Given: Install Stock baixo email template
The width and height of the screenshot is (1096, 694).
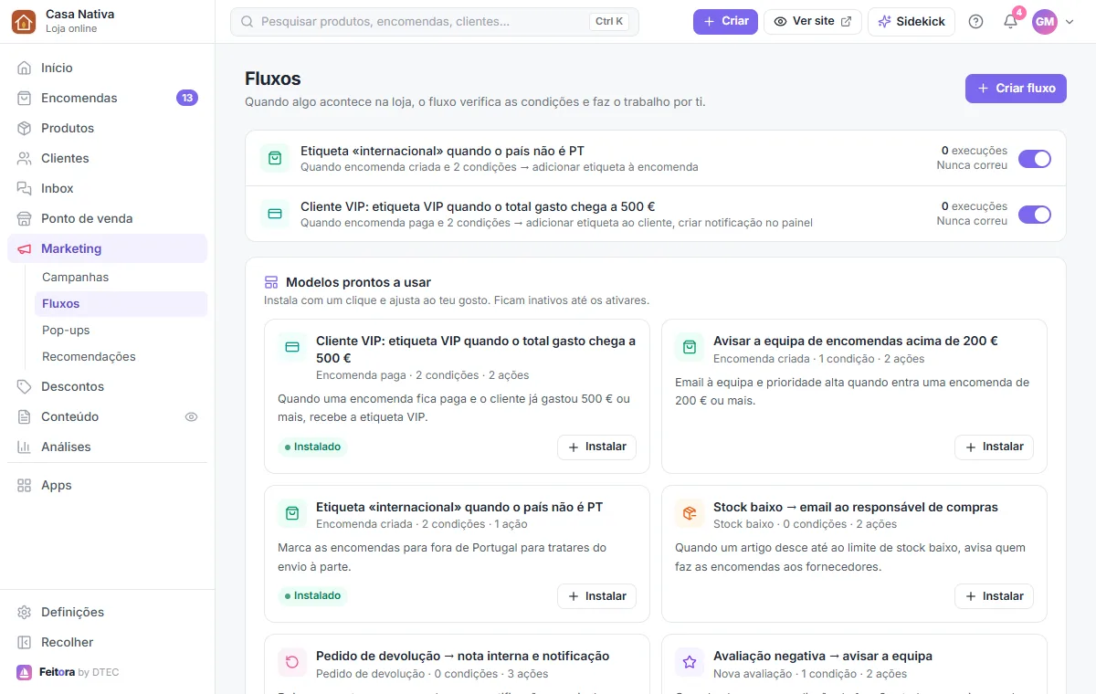Looking at the screenshot, I should tap(994, 596).
